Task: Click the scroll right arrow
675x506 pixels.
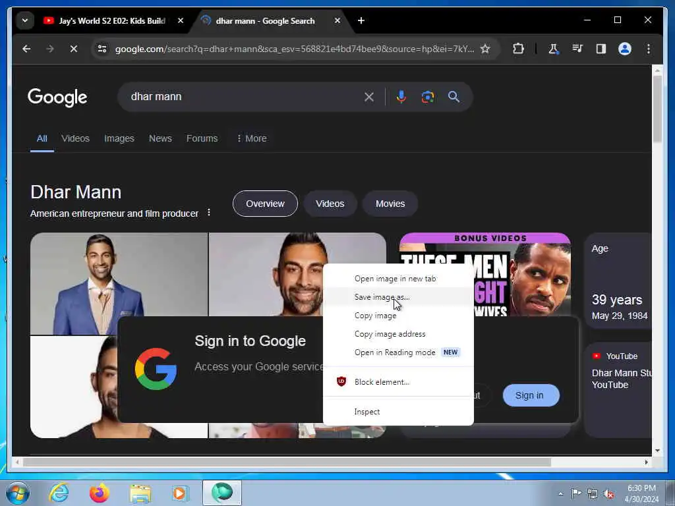Action: coord(647,462)
